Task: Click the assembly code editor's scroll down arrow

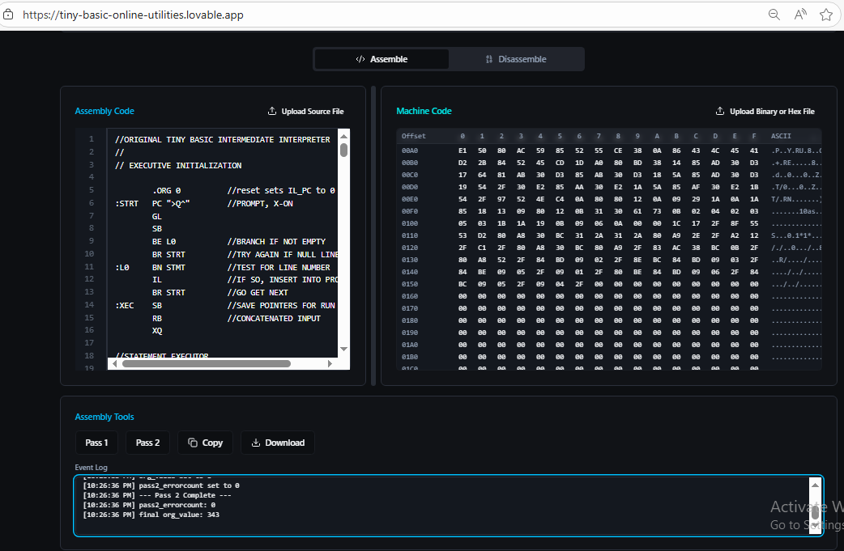Action: point(343,349)
